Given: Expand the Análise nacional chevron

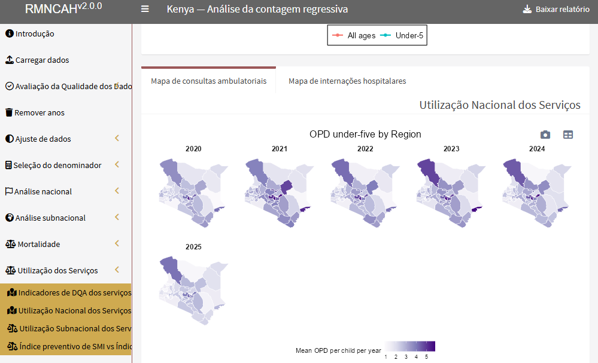Looking at the screenshot, I should (x=117, y=190).
